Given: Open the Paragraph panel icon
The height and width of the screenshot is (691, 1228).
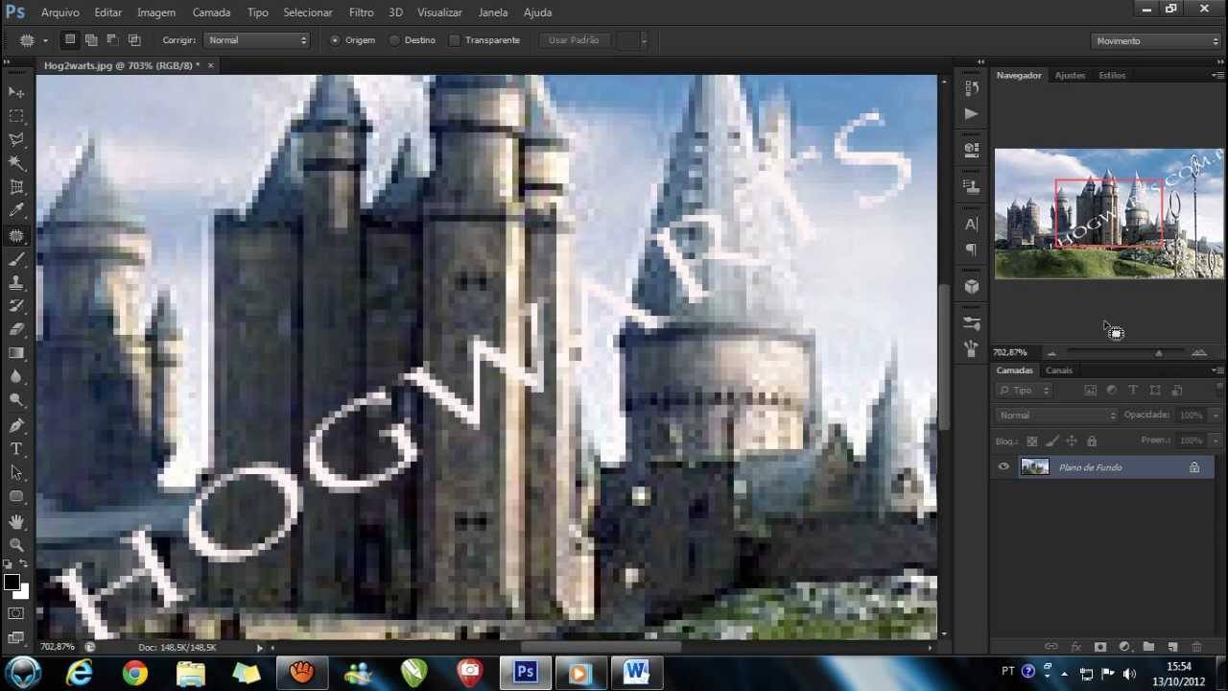Looking at the screenshot, I should pyautogui.click(x=971, y=249).
